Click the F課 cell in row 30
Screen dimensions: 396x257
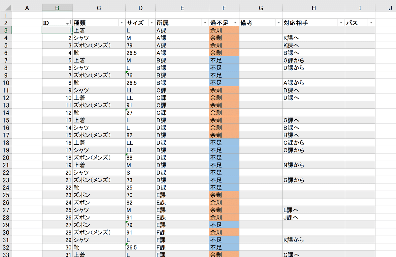[182, 232]
